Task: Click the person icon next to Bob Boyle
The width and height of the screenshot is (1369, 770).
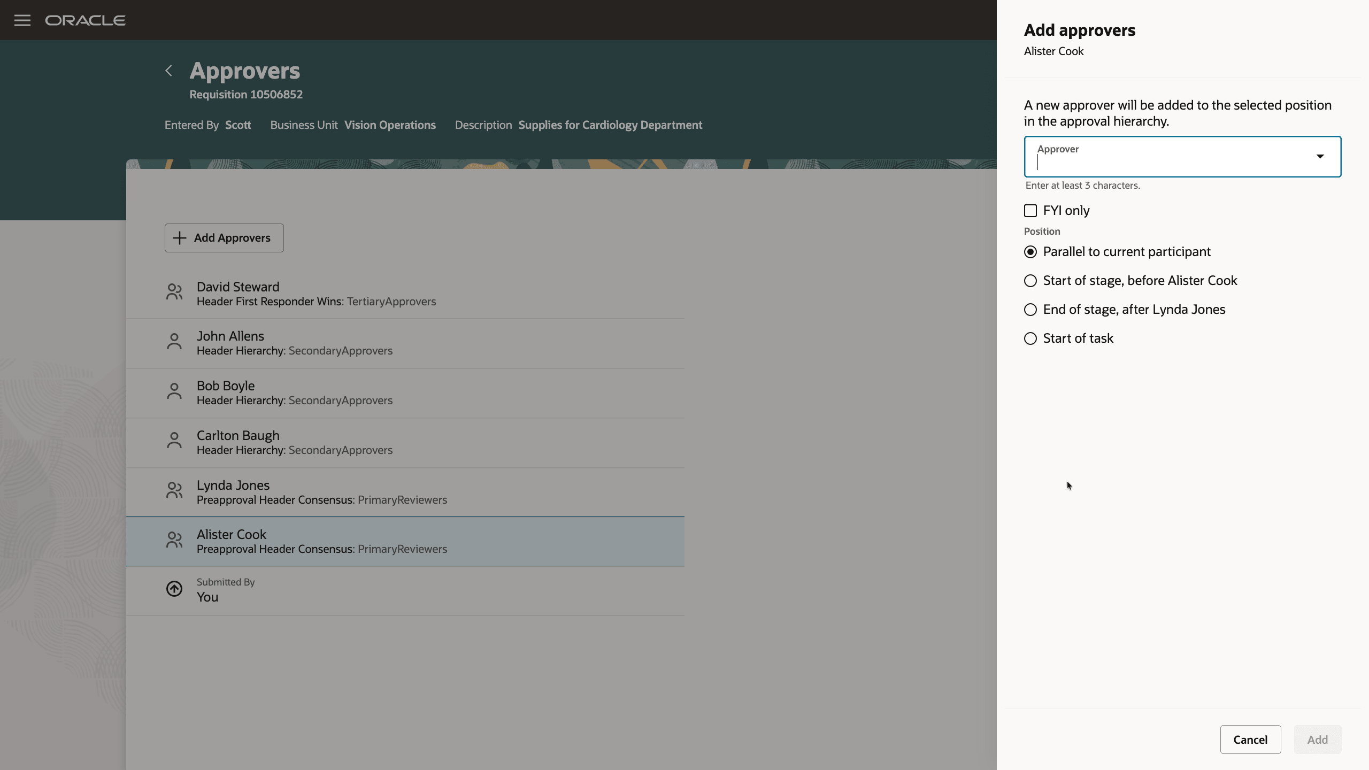Action: pos(174,391)
